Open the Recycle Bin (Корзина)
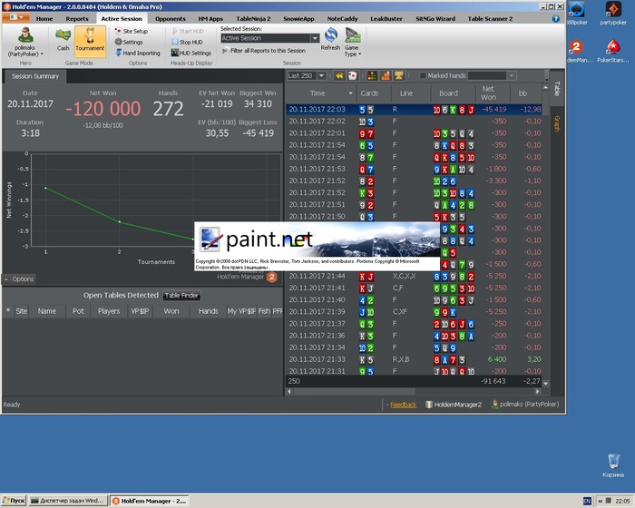635x508 pixels. pos(613,465)
